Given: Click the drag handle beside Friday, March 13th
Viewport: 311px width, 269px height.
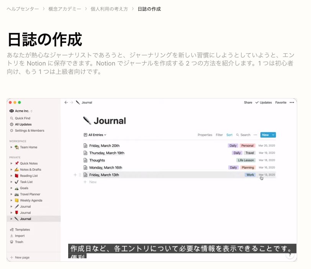Looking at the screenshot, I should point(80,175).
